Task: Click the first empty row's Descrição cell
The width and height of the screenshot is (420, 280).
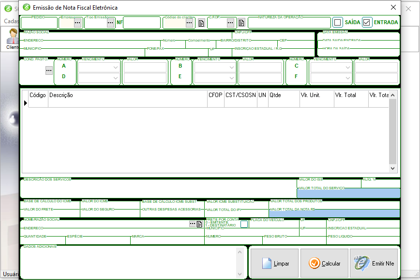Action: point(128,103)
